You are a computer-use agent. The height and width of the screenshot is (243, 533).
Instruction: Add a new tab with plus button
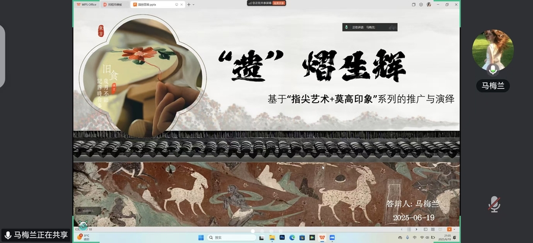(x=189, y=4)
